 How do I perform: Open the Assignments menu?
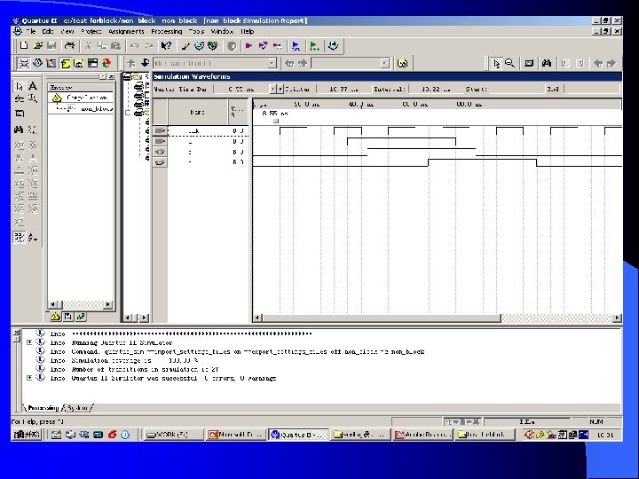click(126, 31)
